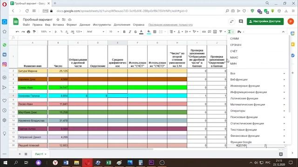The image size is (298, 167).
Task: Print the spreadsheet using printer icon
Action: click(x=28, y=32)
